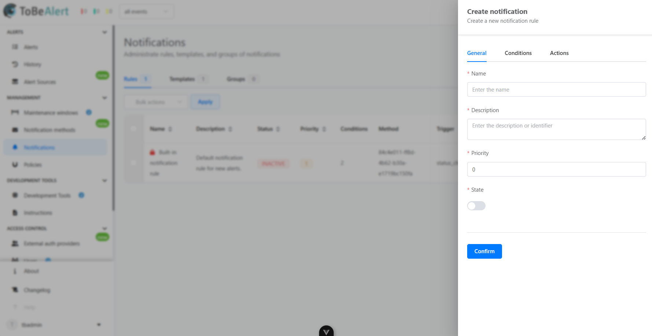Open the Bulk actions dropdown
This screenshot has width=652, height=336.
point(156,102)
